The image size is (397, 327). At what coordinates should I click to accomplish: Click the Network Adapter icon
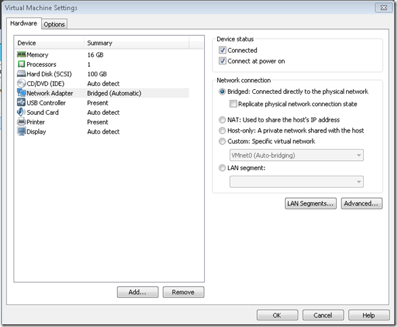click(x=21, y=93)
